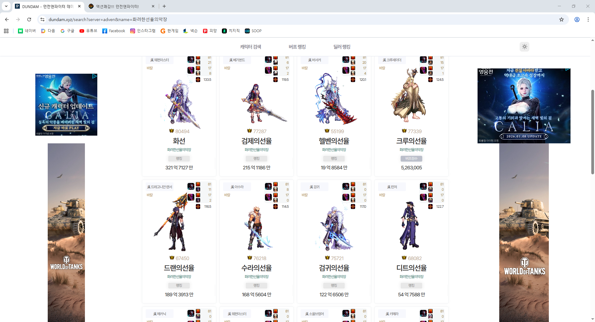The height and width of the screenshot is (322, 595).
Task: Open the Chrome profile icon
Action: coord(577,20)
